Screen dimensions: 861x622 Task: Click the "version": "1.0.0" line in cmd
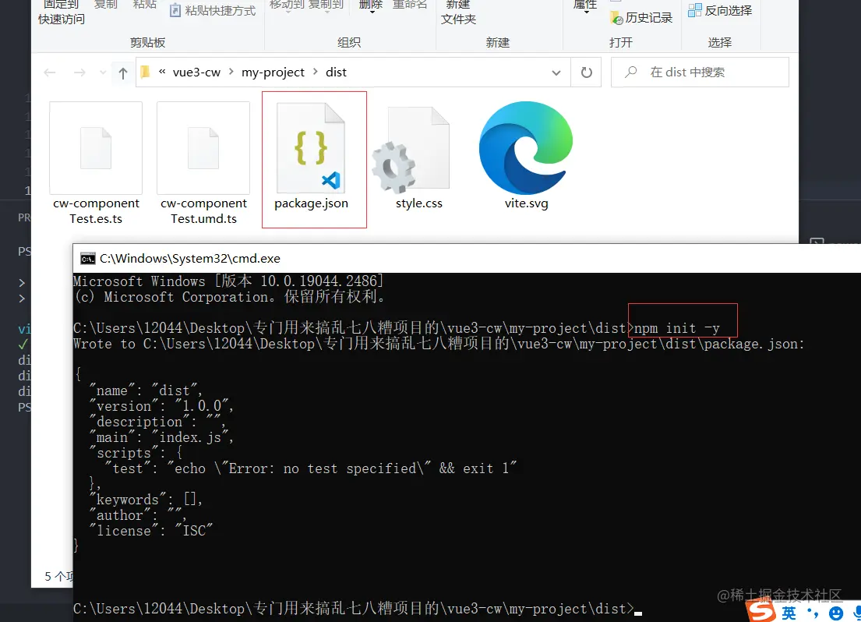[x=161, y=406]
